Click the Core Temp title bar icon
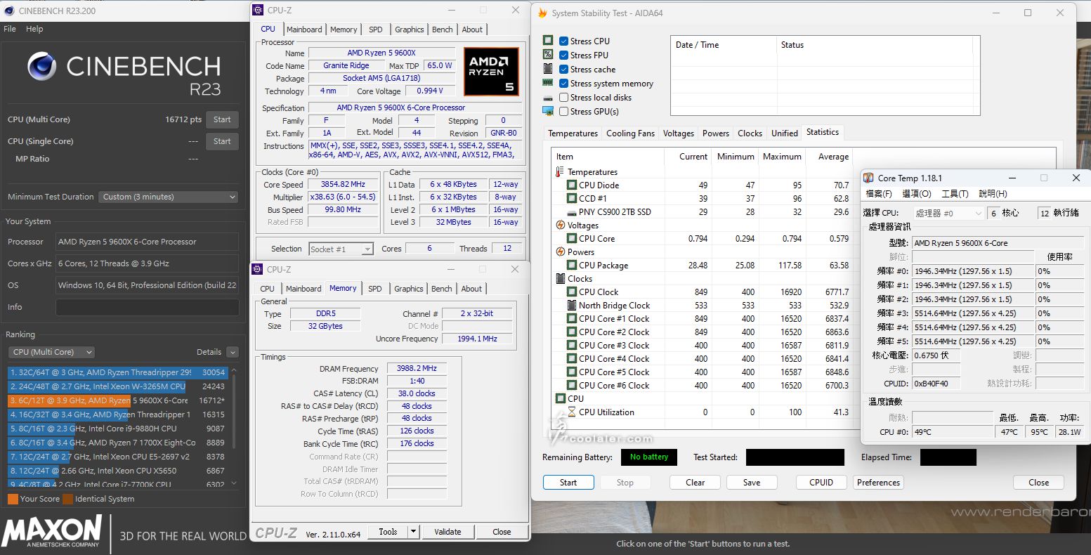1091x555 pixels. (x=869, y=178)
